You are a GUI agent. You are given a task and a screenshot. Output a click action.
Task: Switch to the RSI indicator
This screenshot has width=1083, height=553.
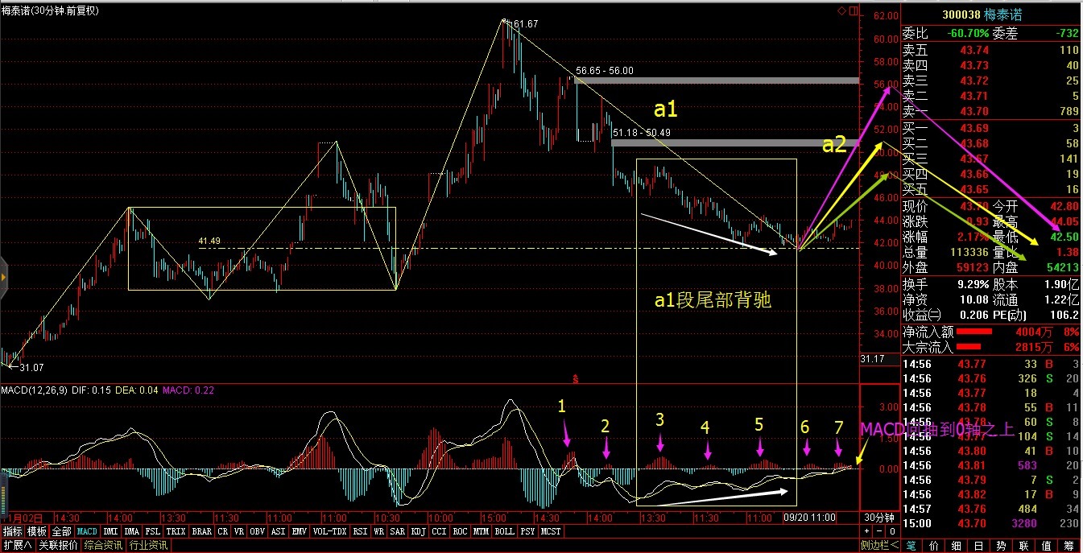359,531
